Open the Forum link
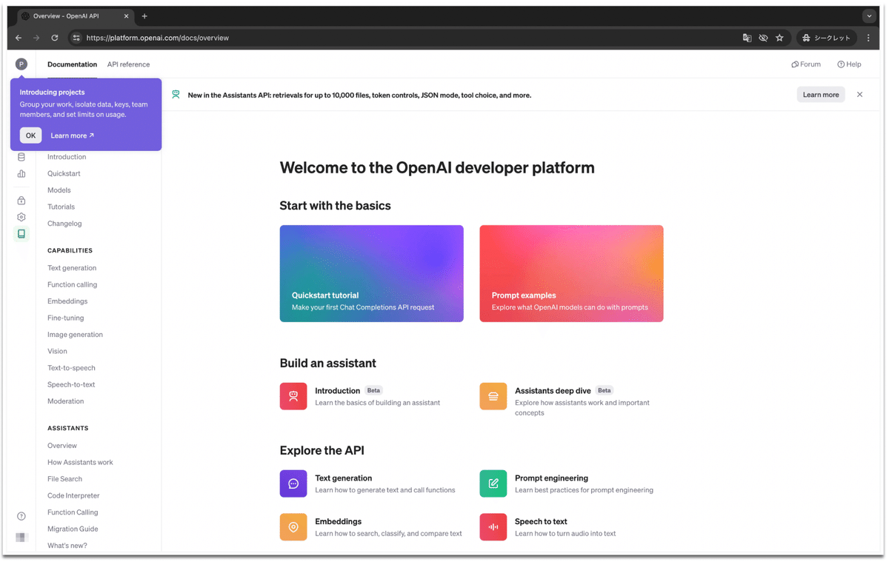The width and height of the screenshot is (889, 562). (x=806, y=64)
